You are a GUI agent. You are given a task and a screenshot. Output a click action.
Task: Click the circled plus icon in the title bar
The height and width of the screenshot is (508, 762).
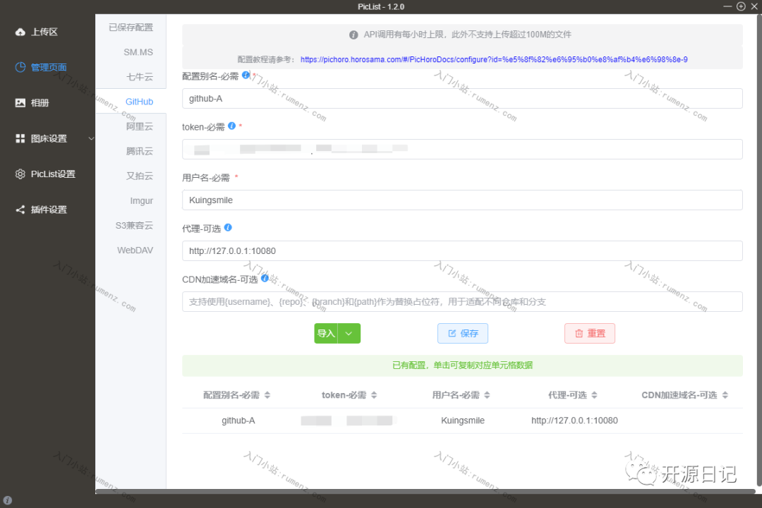[x=741, y=6]
